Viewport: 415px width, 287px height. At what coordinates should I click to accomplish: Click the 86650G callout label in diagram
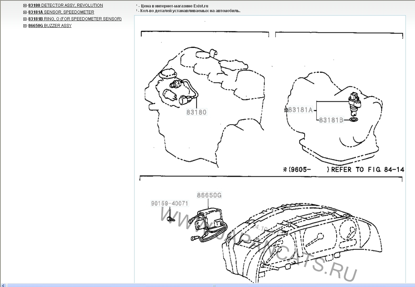pos(209,195)
